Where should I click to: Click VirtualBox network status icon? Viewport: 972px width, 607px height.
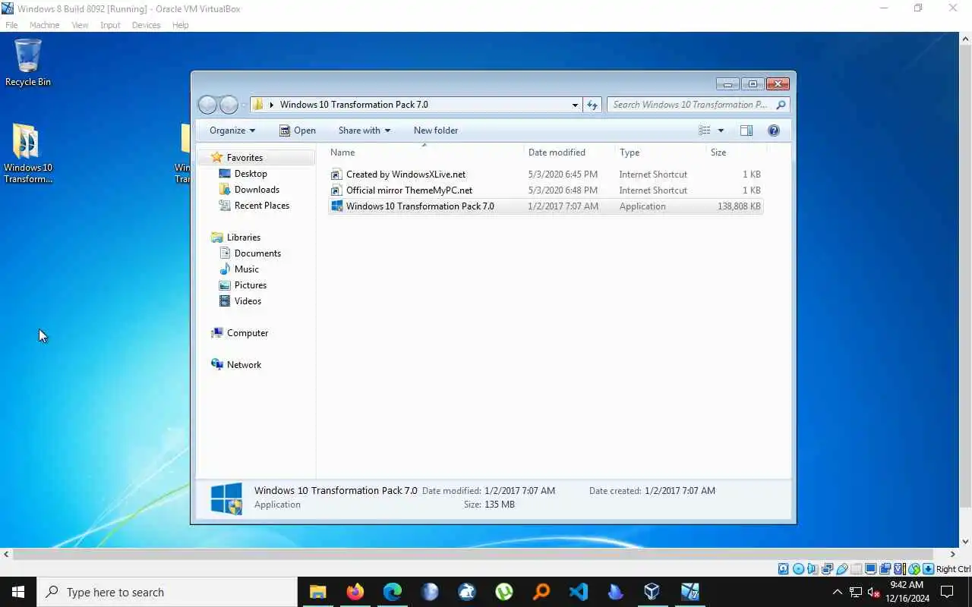tap(827, 569)
